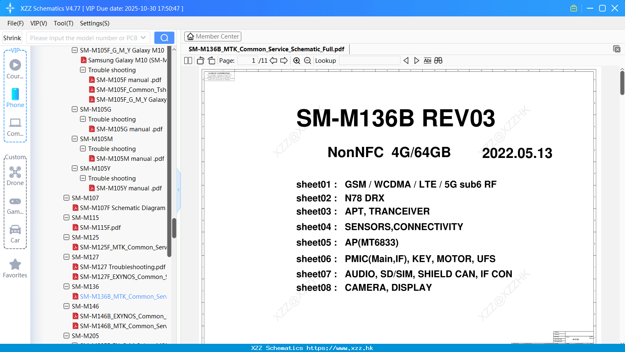Select Car category in sidebar
Viewport: 625px width, 352px height.
tap(15, 234)
